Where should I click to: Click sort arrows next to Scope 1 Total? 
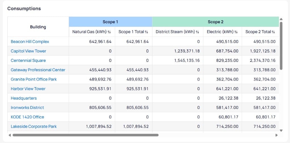146,32
